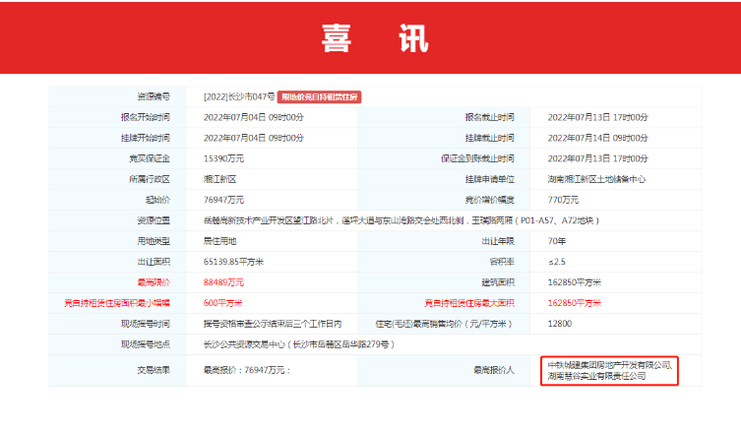
Task: Click the 起始价 value 76947万元
Action: tap(224, 199)
